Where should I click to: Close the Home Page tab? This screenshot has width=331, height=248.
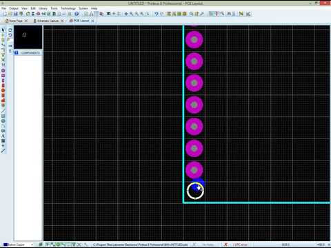tap(26, 21)
